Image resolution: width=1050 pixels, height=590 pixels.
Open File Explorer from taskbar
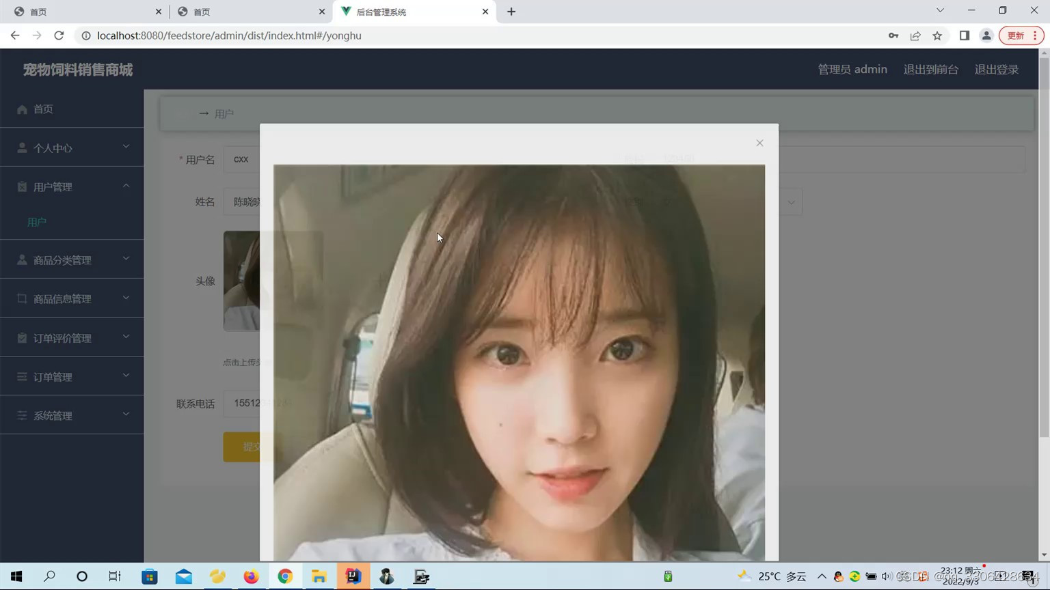(x=319, y=576)
